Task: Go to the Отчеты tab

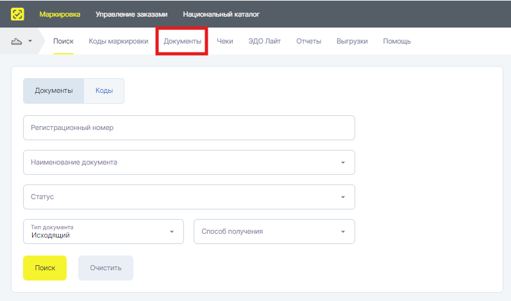Action: point(308,42)
